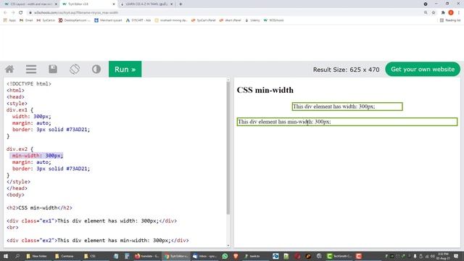Image resolution: width=464 pixels, height=261 pixels.
Task: Open the Camtasia folder in the taskbar
Action: tap(65, 256)
